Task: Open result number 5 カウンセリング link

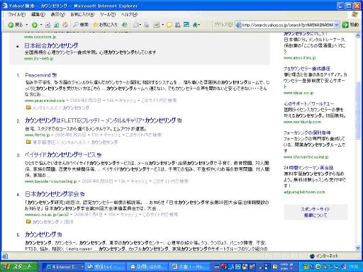Action: tap(40, 234)
